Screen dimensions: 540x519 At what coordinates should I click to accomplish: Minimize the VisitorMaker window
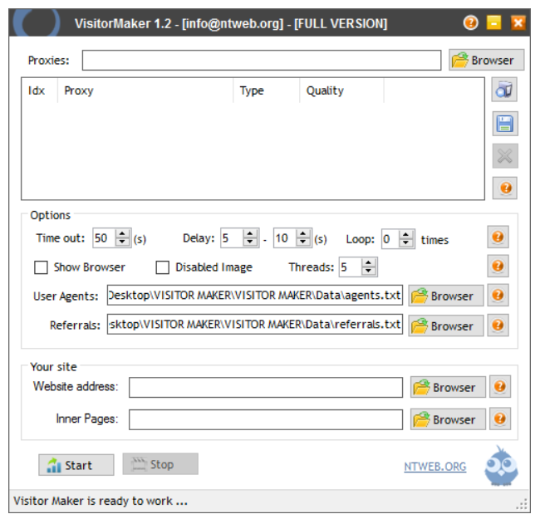(493, 23)
